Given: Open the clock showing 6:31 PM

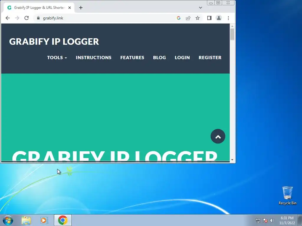Looking at the screenshot, I should [x=287, y=220].
